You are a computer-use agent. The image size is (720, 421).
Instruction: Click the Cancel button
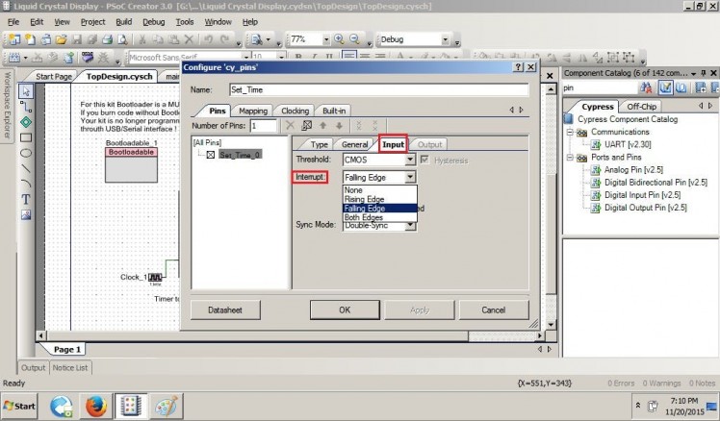point(494,310)
